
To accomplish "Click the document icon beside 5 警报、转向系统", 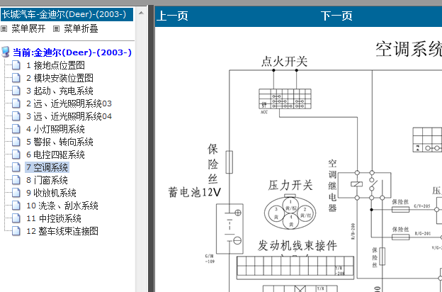I will [x=16, y=142].
